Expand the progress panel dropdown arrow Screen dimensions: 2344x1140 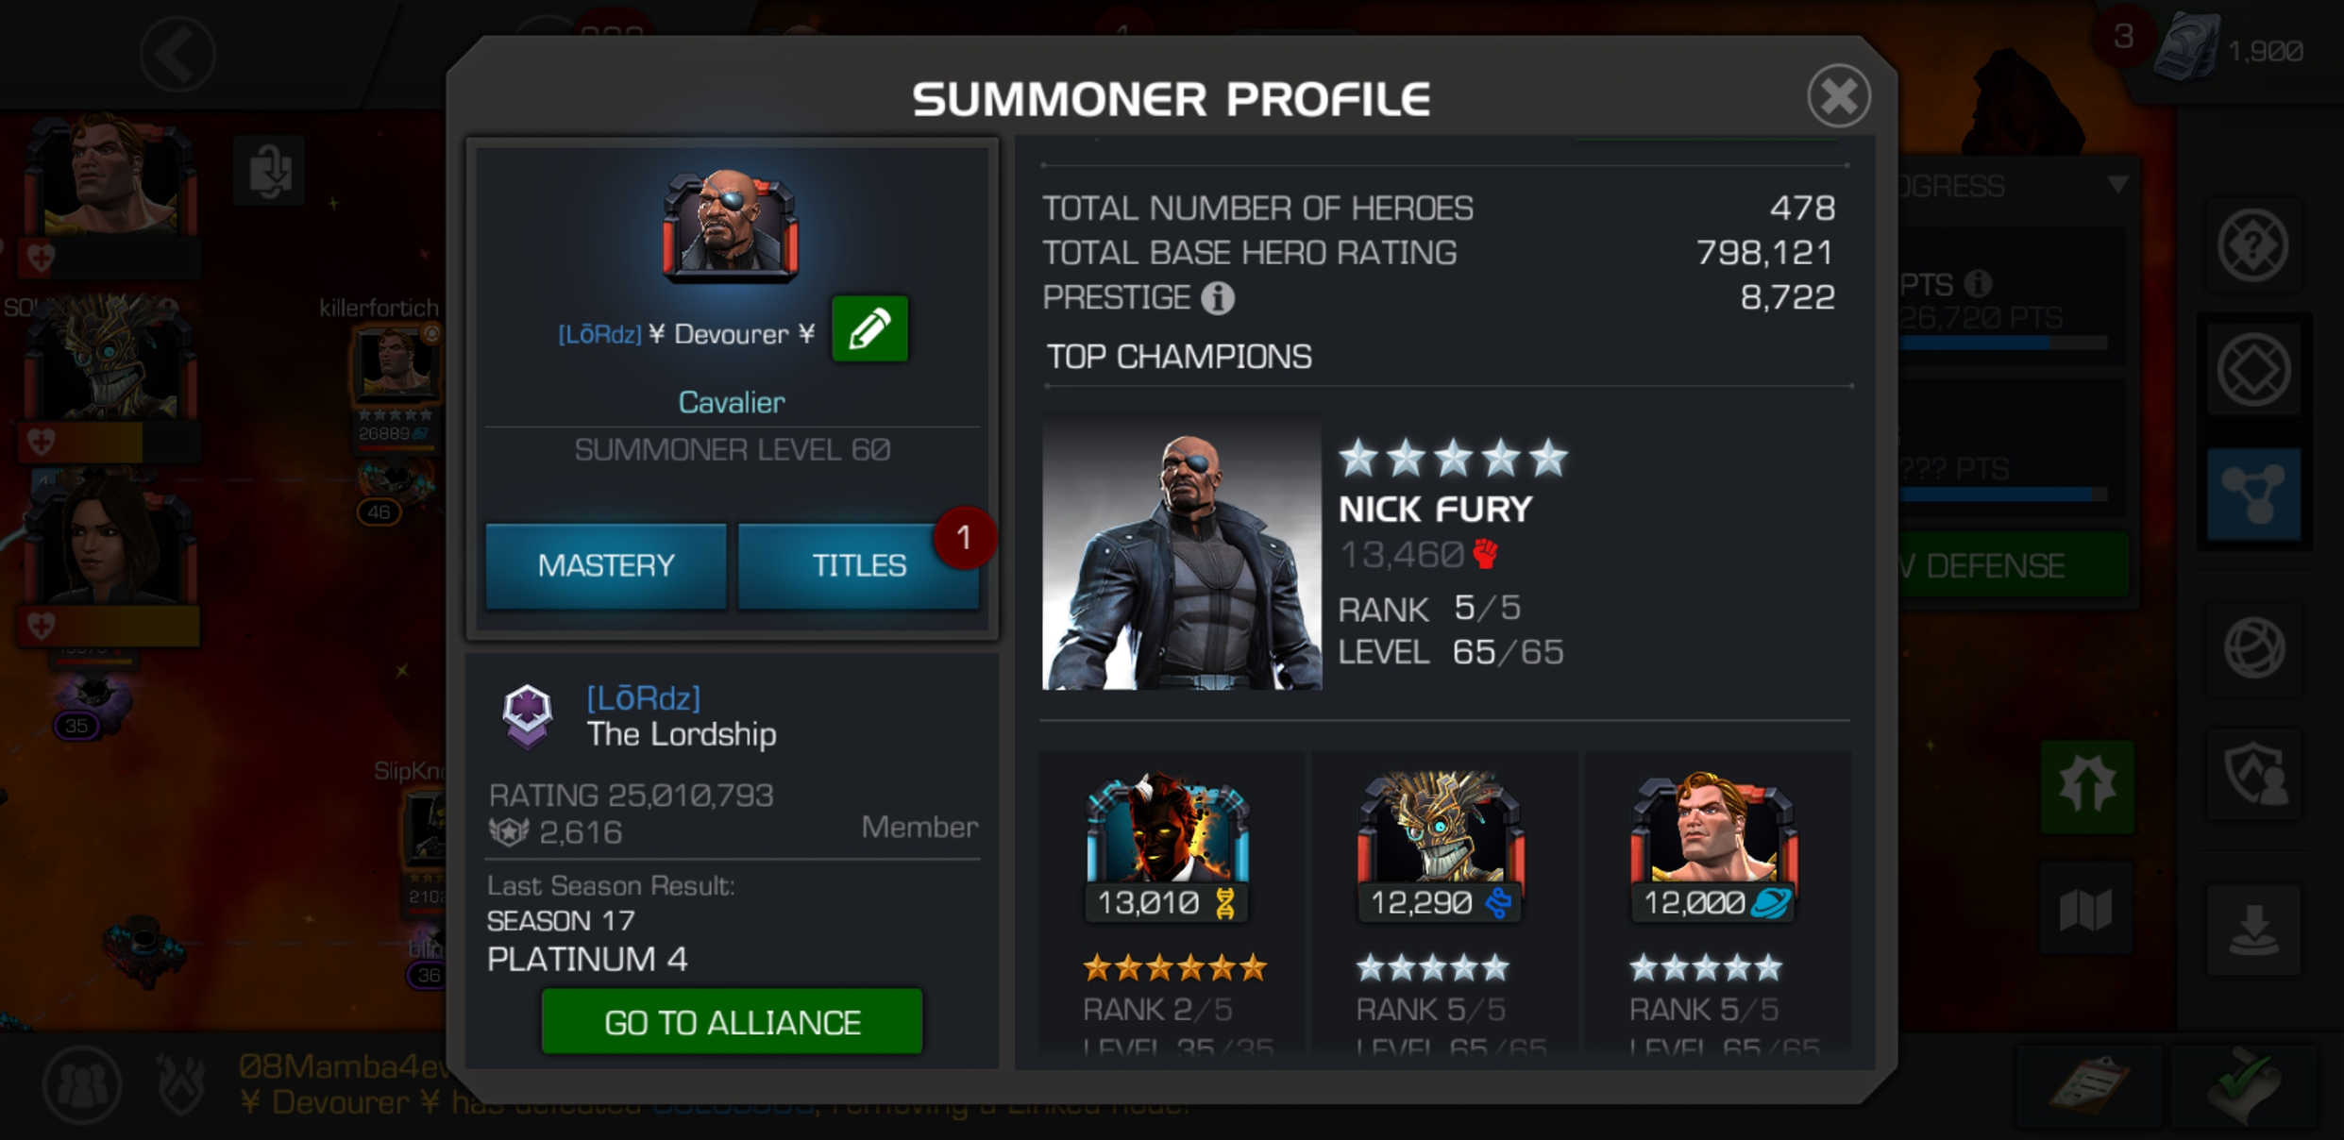point(2117,184)
